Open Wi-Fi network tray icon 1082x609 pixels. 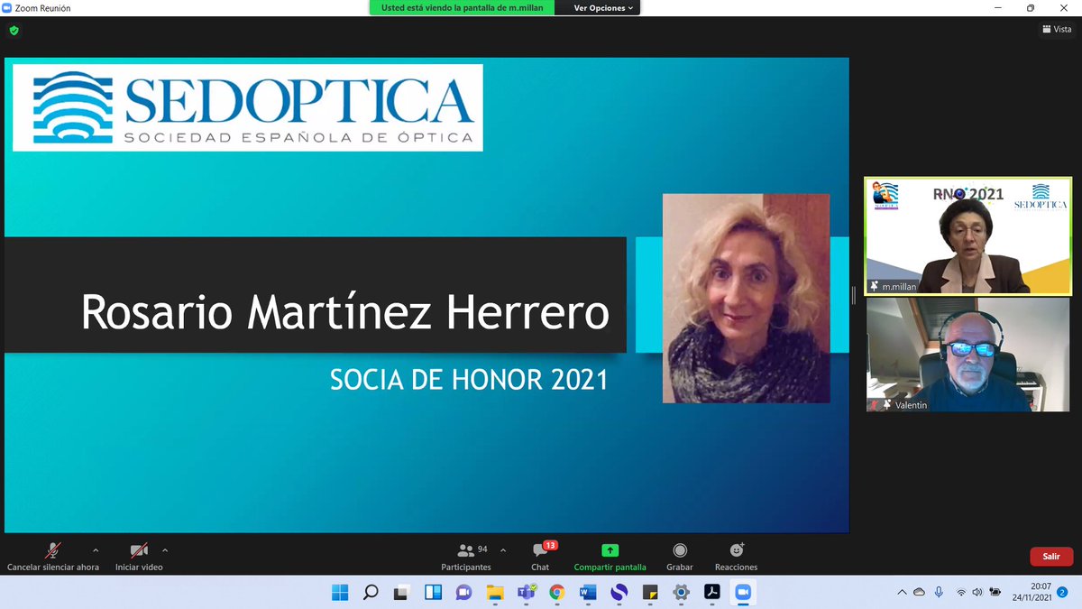coord(961,592)
